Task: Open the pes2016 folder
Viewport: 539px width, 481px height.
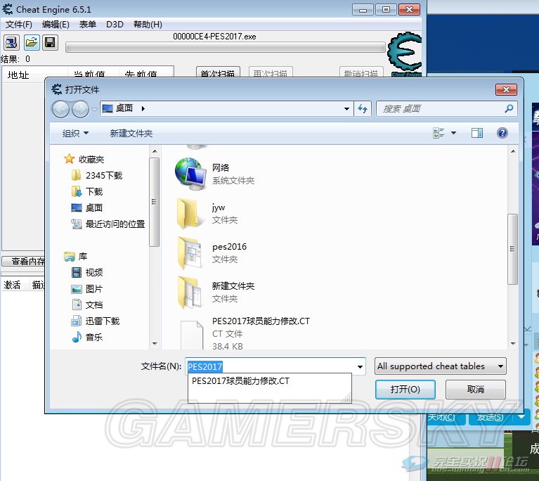Action: click(191, 253)
